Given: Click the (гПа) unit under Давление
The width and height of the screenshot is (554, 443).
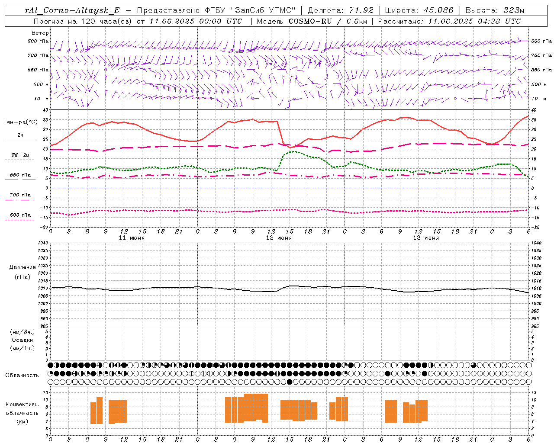Looking at the screenshot, I should [23, 277].
